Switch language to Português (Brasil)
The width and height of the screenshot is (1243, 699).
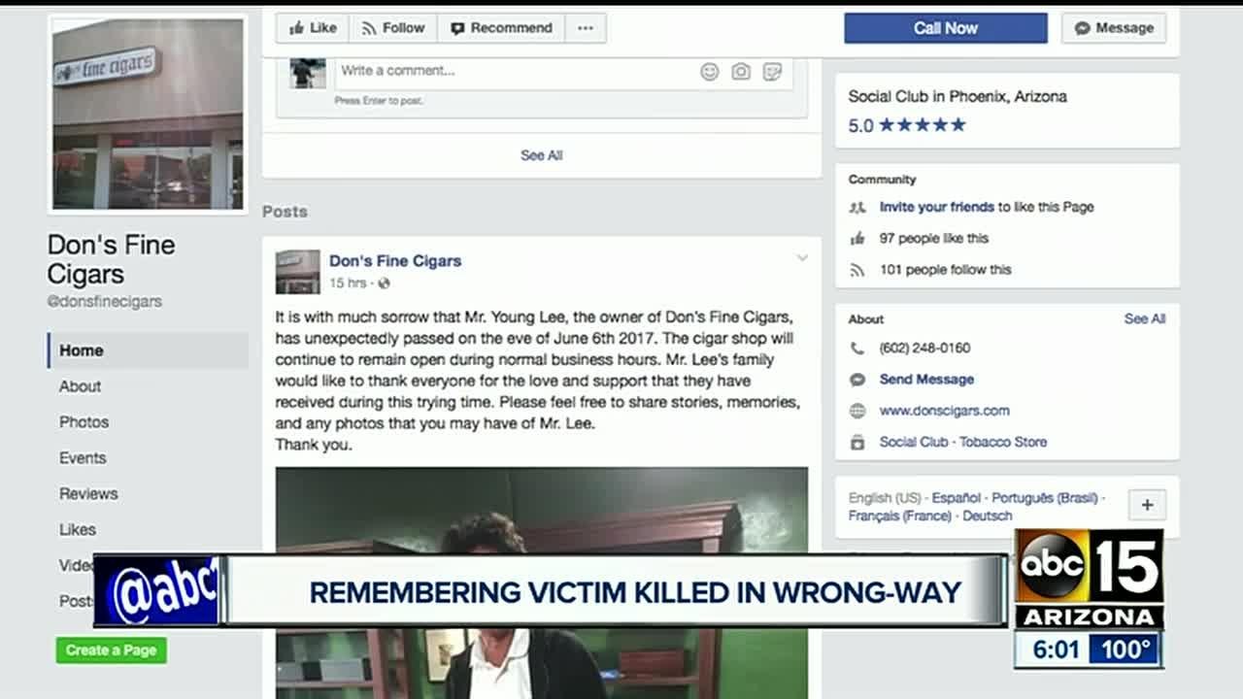click(x=1045, y=498)
